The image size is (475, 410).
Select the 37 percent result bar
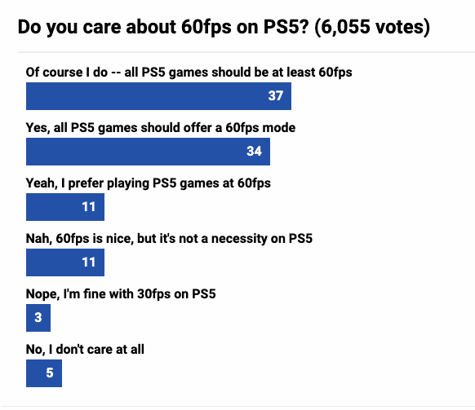point(158,96)
